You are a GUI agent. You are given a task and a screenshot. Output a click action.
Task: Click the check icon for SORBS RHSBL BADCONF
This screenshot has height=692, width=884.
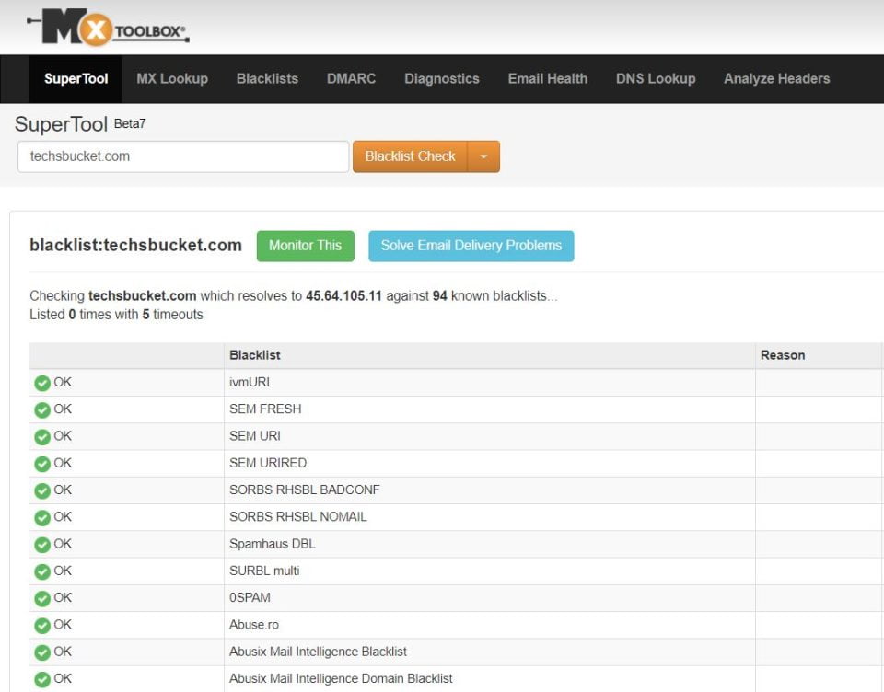tap(42, 490)
